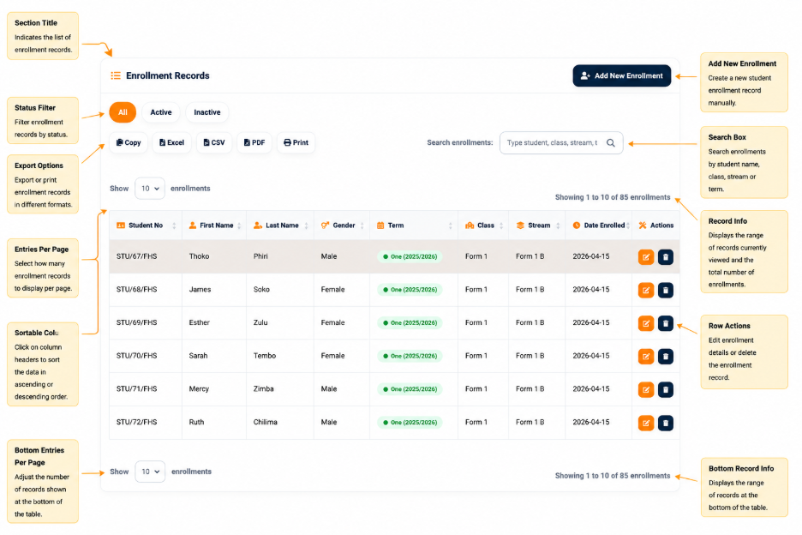
Task: Print the enrollment records
Action: point(296,143)
